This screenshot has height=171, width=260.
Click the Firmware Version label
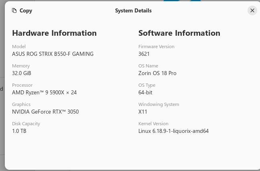click(x=156, y=47)
